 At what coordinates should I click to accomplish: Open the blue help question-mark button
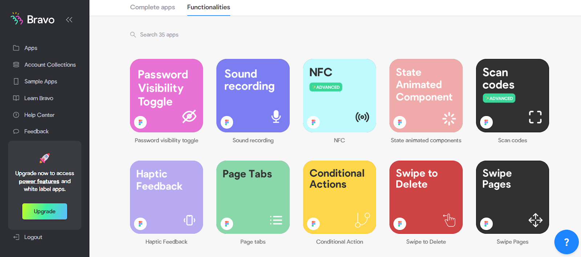coord(566,242)
